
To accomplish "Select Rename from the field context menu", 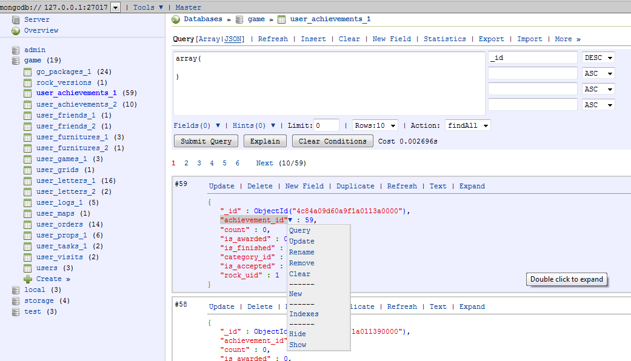I will click(302, 252).
